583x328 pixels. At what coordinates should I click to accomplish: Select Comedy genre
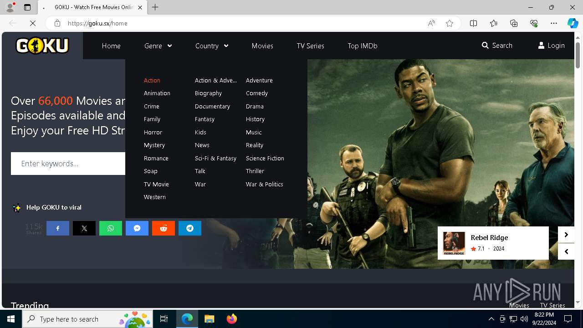pyautogui.click(x=257, y=93)
